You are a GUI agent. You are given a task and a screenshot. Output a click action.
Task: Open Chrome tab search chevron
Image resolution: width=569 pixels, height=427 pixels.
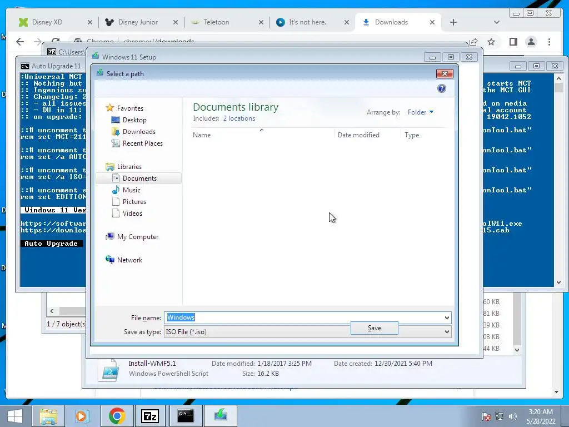(497, 22)
